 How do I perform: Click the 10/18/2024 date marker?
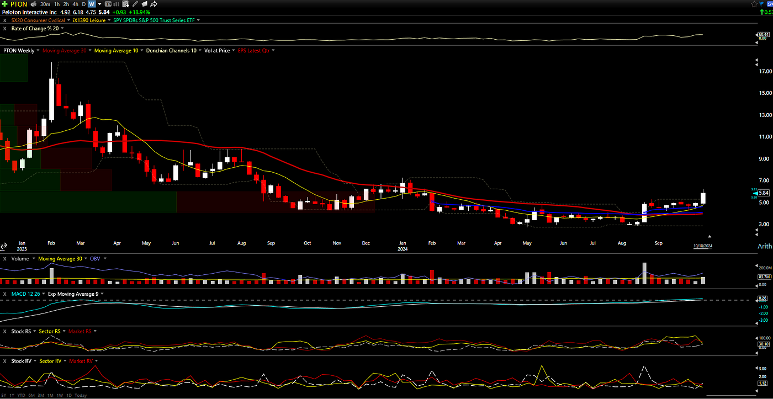(x=703, y=246)
